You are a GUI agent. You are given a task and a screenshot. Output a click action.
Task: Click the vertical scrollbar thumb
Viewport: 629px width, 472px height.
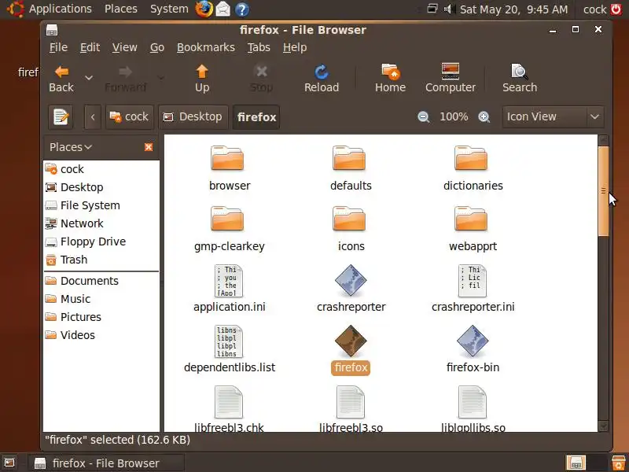pyautogui.click(x=603, y=191)
